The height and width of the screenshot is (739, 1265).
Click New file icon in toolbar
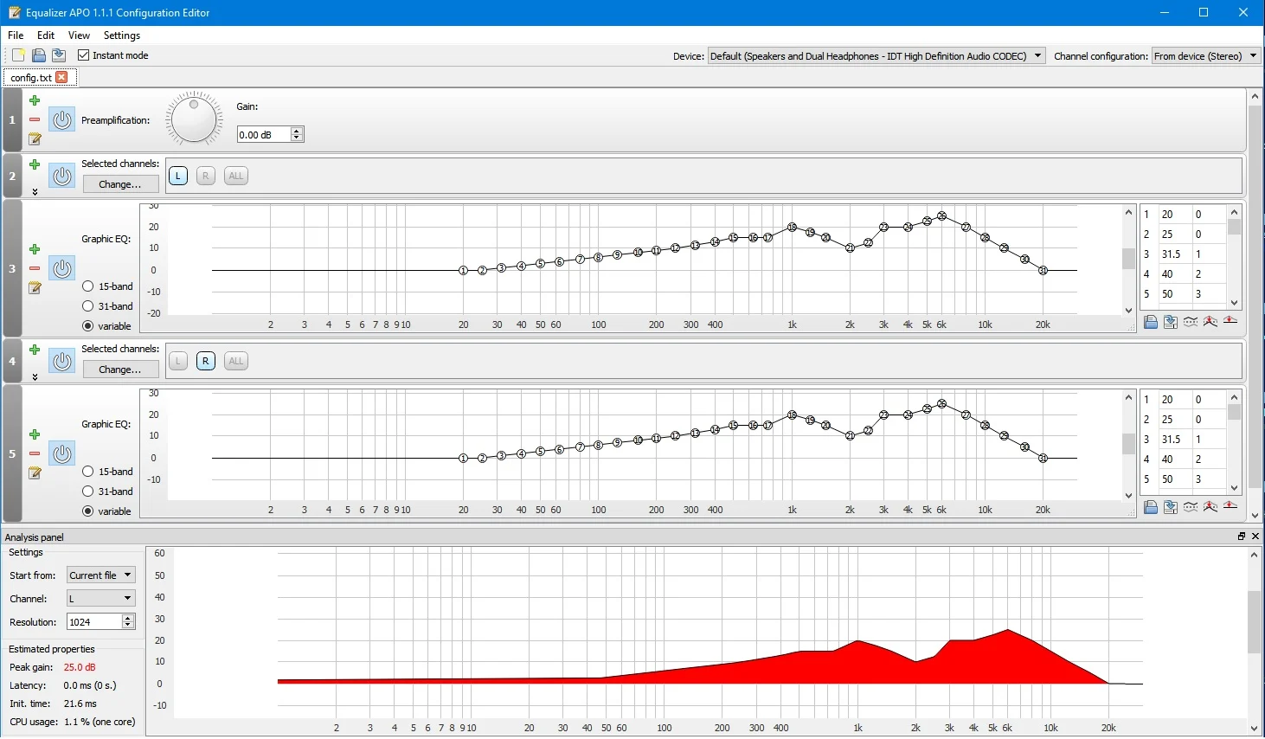click(18, 55)
